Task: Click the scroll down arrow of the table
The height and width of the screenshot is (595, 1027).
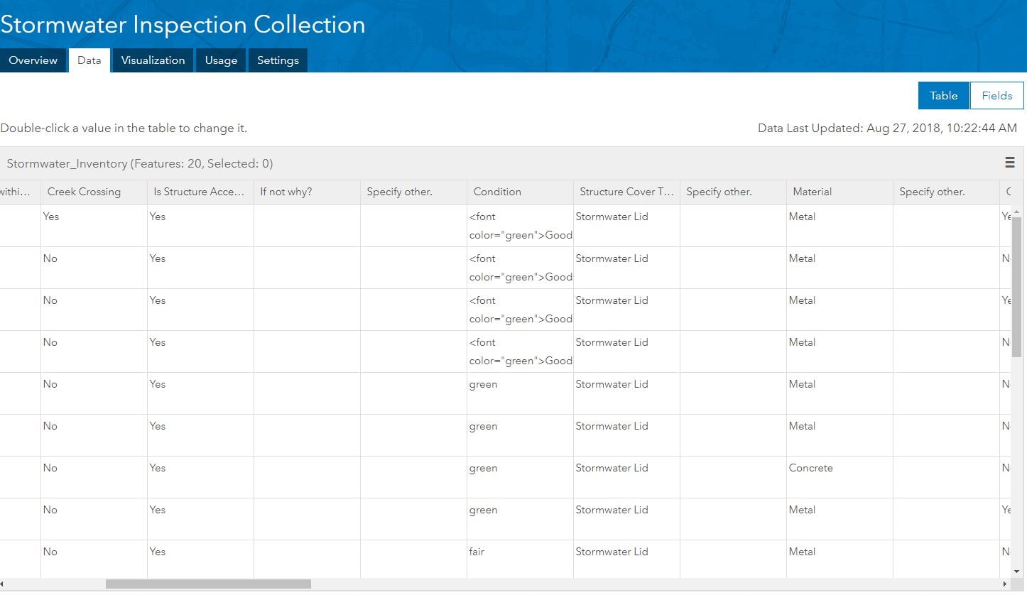Action: [x=1016, y=571]
